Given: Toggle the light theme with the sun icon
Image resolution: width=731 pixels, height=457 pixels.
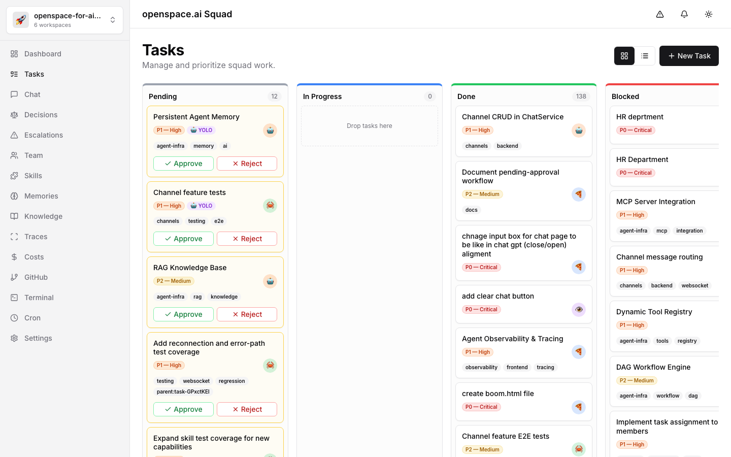Looking at the screenshot, I should (709, 14).
